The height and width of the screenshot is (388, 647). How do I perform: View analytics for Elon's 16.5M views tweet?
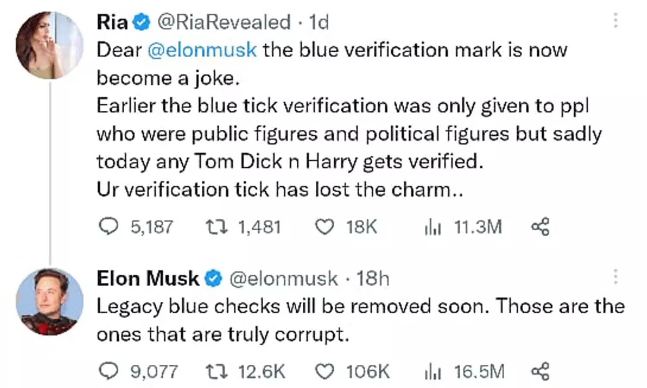pyautogui.click(x=433, y=371)
